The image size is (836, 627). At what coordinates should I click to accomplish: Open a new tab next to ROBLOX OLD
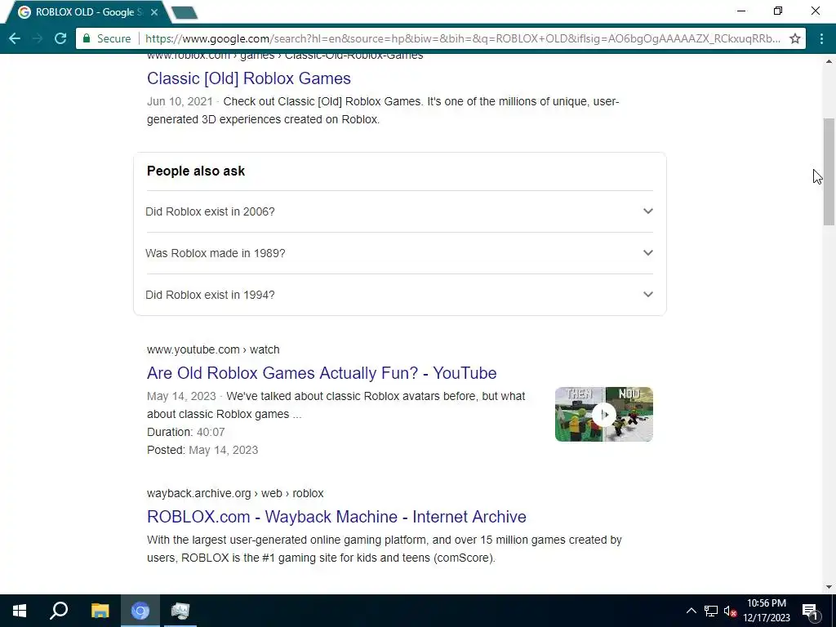(185, 13)
